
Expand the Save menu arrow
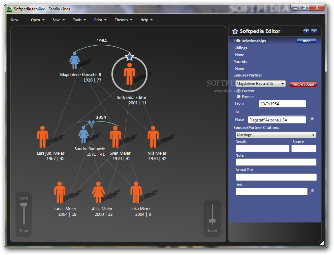[64, 20]
